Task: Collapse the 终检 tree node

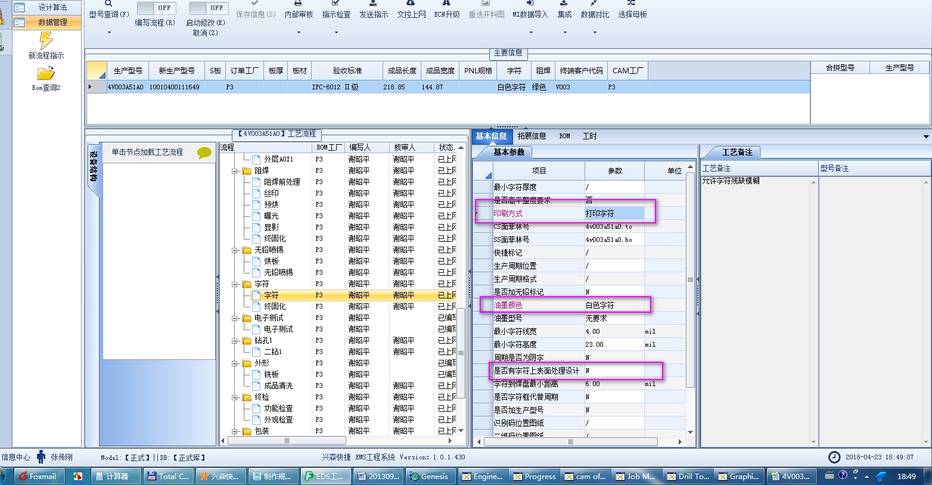Action: (x=235, y=397)
